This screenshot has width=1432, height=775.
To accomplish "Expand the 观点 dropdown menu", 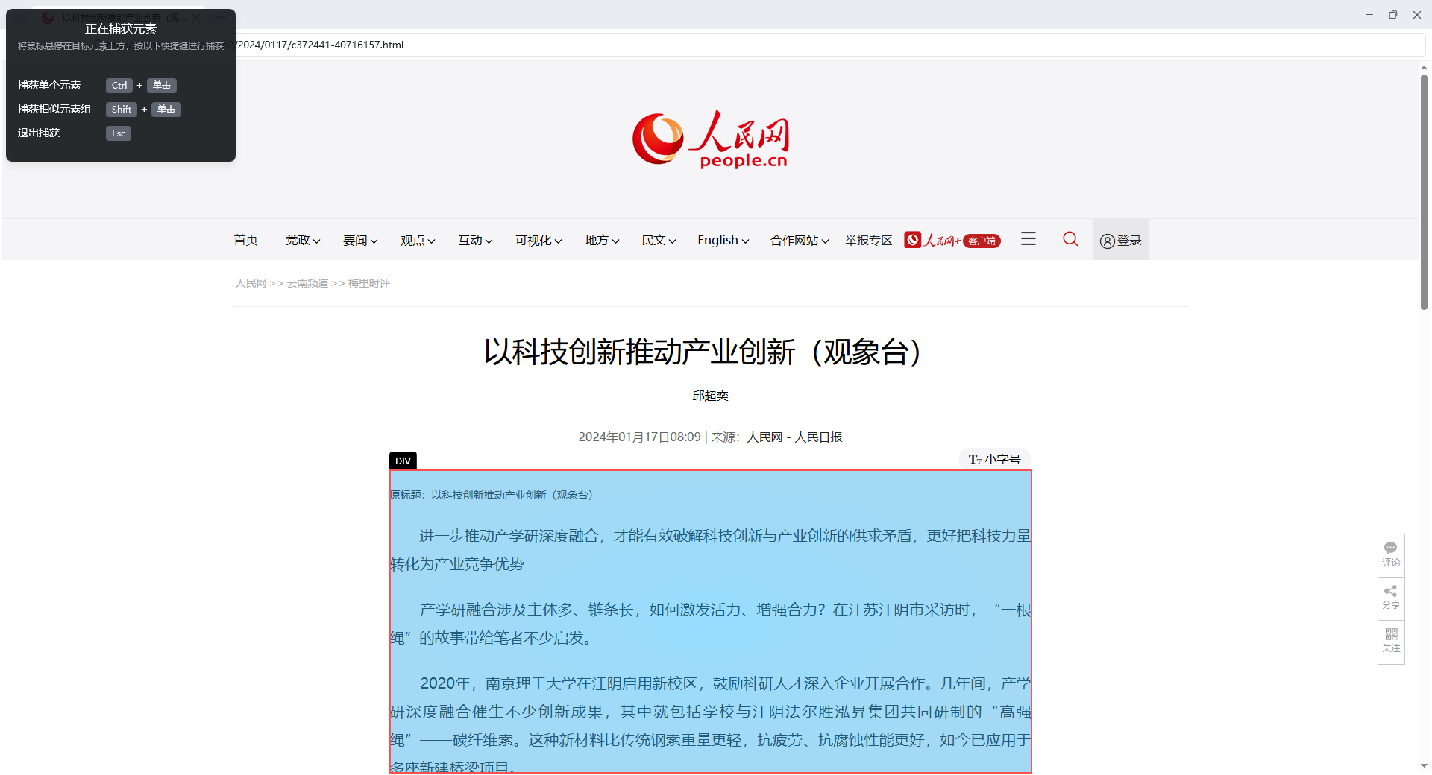I will click(x=418, y=240).
